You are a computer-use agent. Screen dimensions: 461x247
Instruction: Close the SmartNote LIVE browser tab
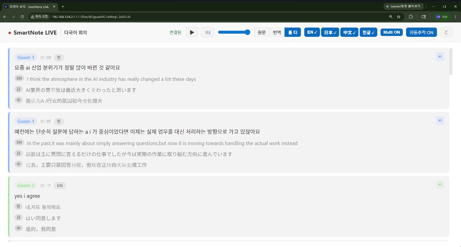54,6
